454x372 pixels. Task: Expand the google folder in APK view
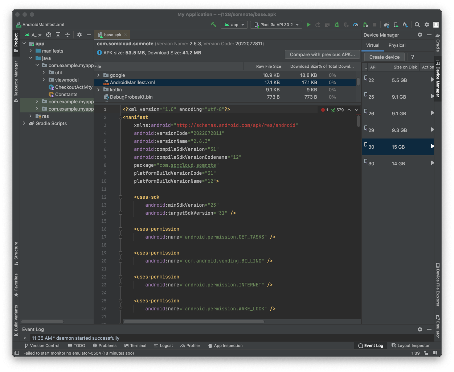click(x=98, y=75)
